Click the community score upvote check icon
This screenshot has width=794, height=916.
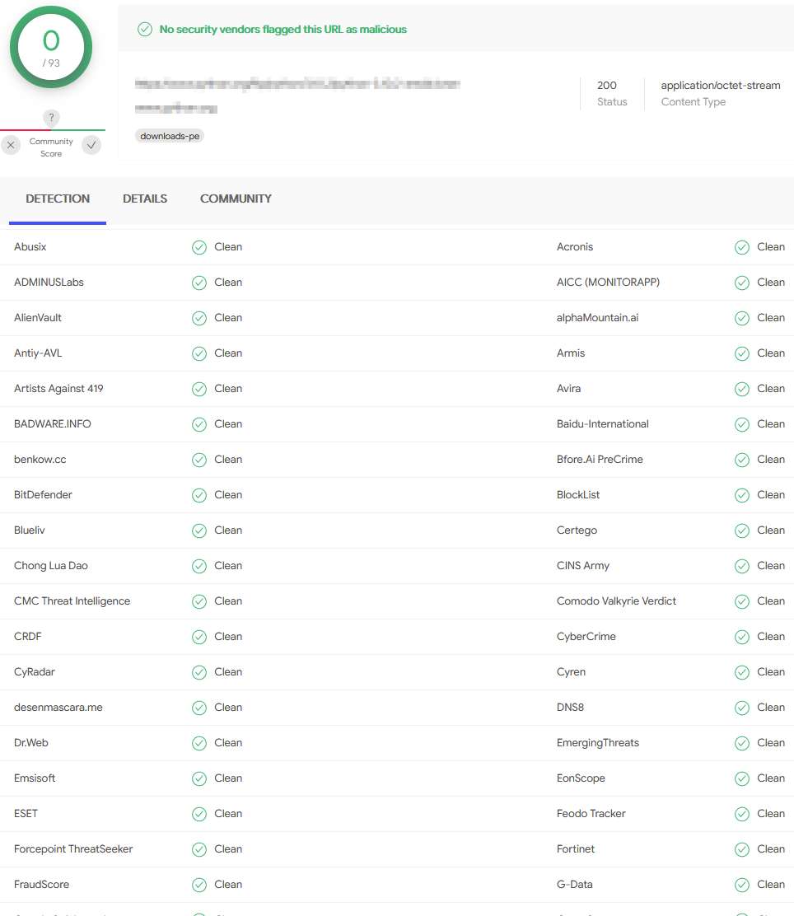pos(91,145)
